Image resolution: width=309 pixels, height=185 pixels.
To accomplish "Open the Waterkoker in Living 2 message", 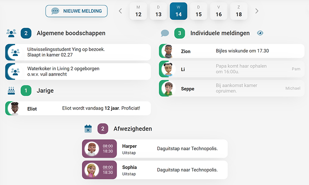I will [x=81, y=71].
